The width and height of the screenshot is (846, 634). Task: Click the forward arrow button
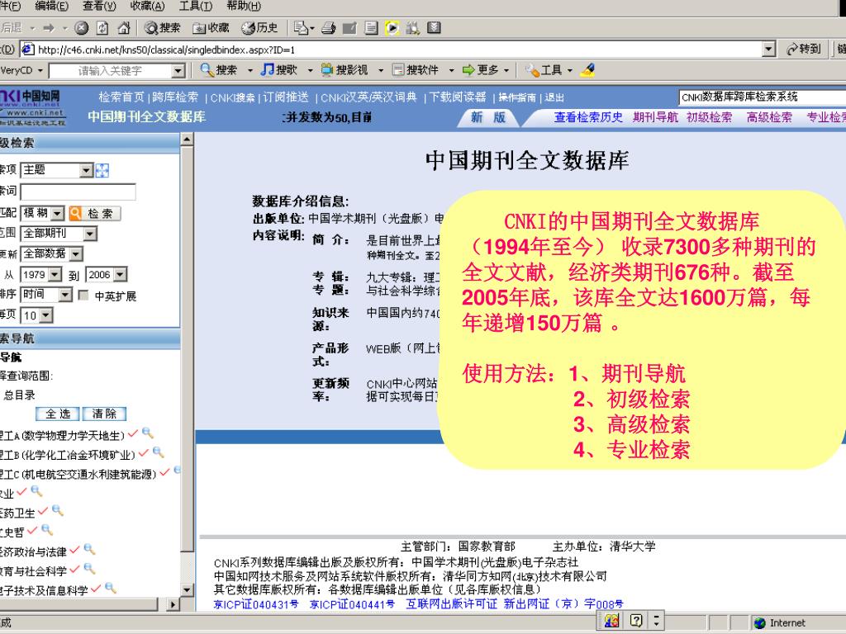49,27
